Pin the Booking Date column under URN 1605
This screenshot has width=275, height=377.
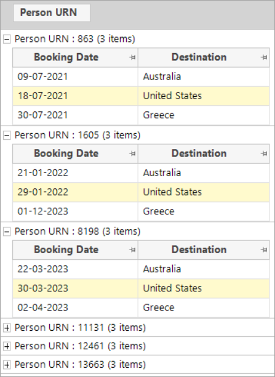(x=132, y=153)
